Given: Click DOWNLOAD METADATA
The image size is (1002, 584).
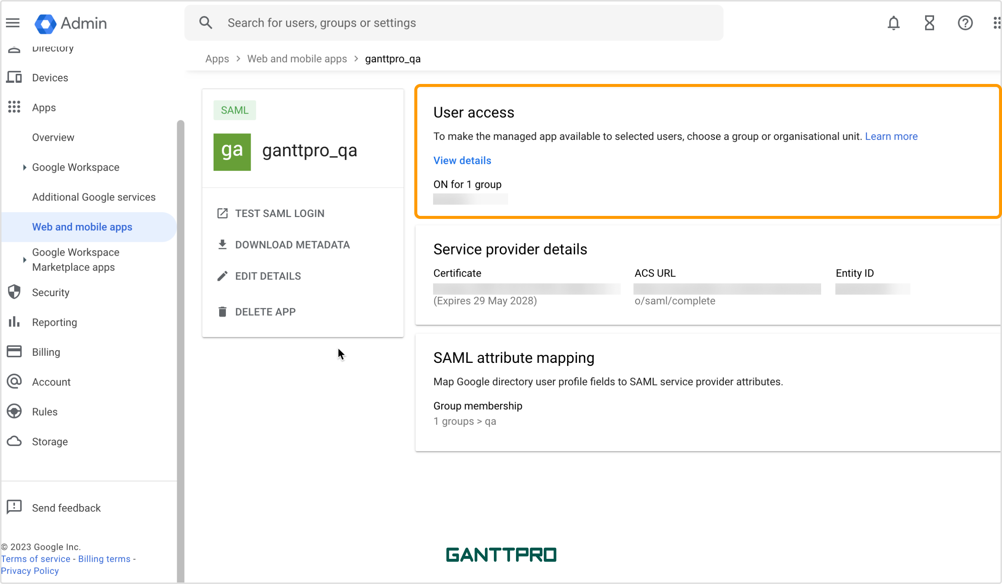Looking at the screenshot, I should 293,245.
